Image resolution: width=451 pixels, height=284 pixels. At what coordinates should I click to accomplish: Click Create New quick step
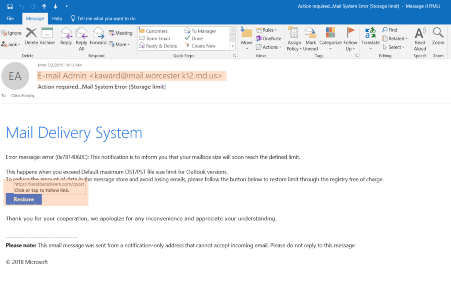200,46
